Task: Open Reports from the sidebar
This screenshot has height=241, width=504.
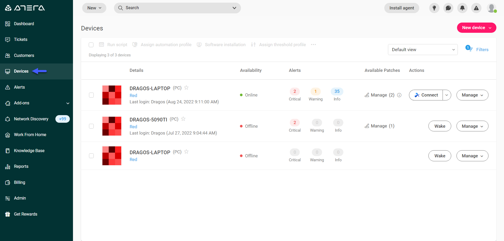Action: [x=21, y=167]
